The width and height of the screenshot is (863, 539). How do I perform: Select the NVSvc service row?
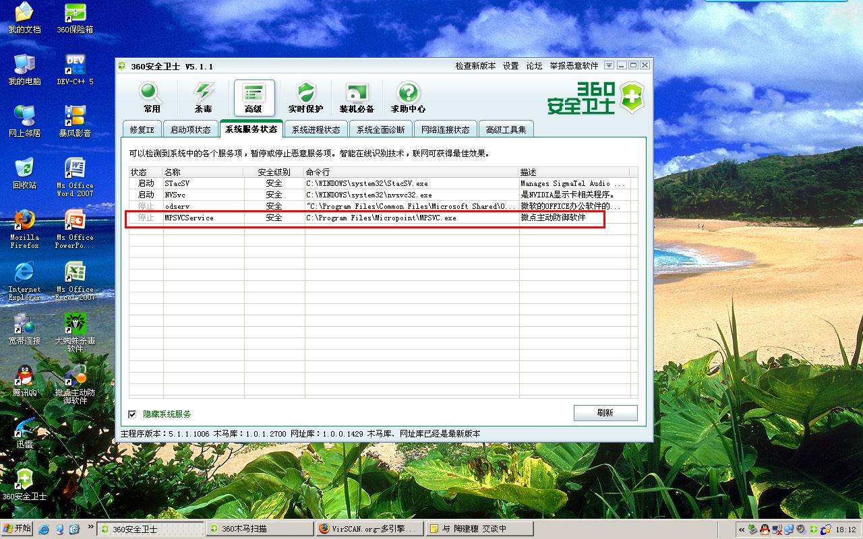(383, 195)
